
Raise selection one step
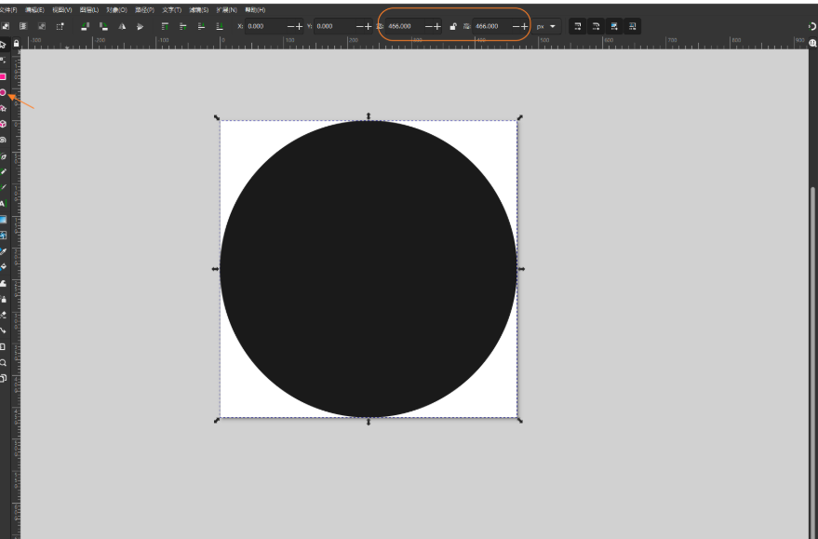click(183, 26)
